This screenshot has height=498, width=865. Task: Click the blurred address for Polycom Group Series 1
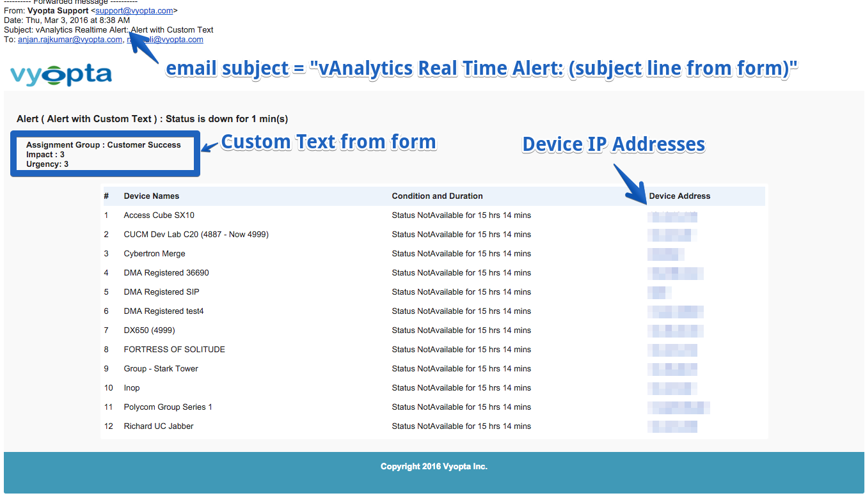click(679, 408)
